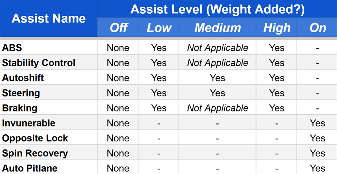Click the Off column header
The height and width of the screenshot is (174, 337).
tap(118, 27)
